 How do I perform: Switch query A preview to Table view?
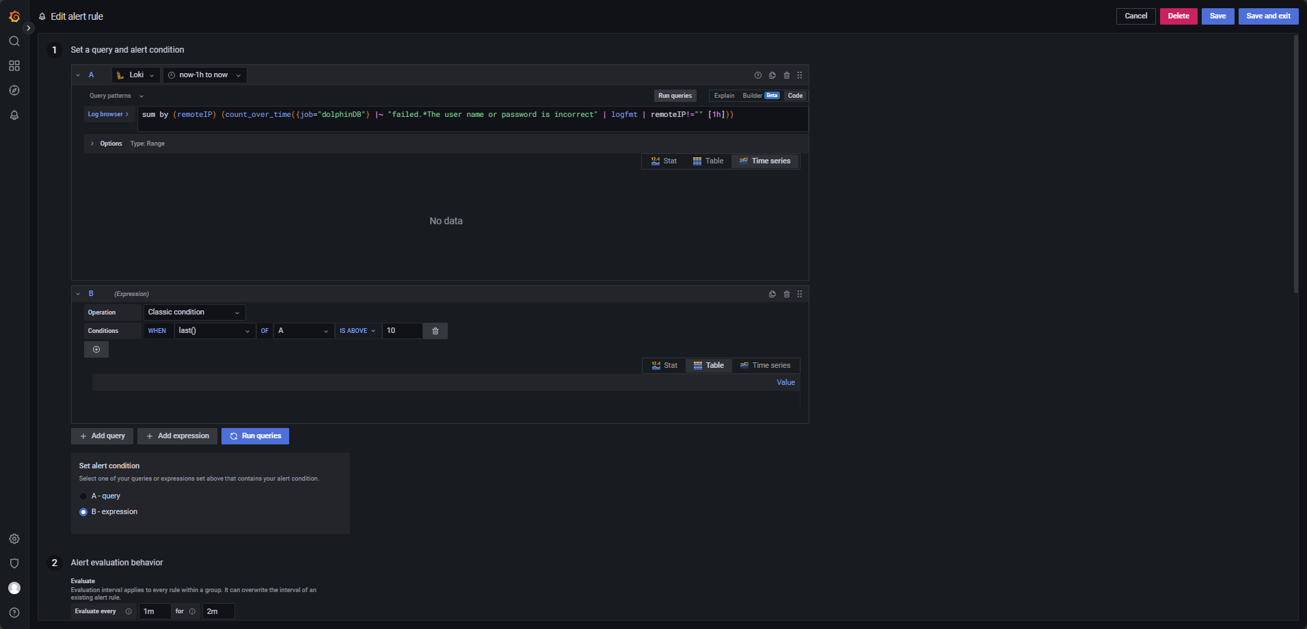click(708, 161)
